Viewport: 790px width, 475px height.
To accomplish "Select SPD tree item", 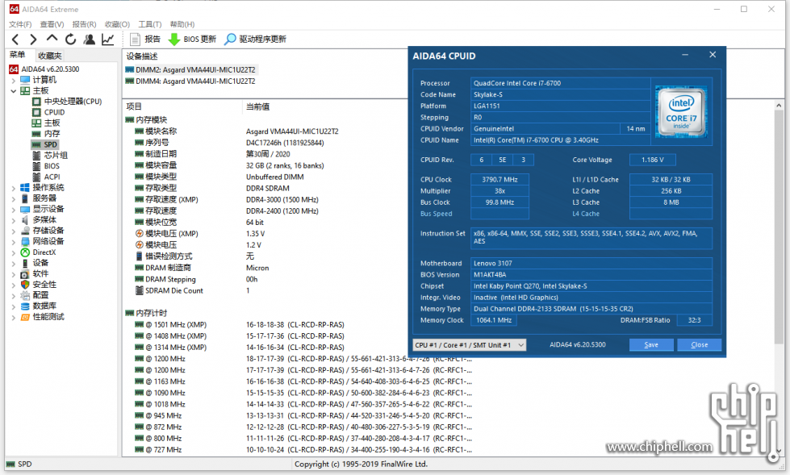I will 44,144.
